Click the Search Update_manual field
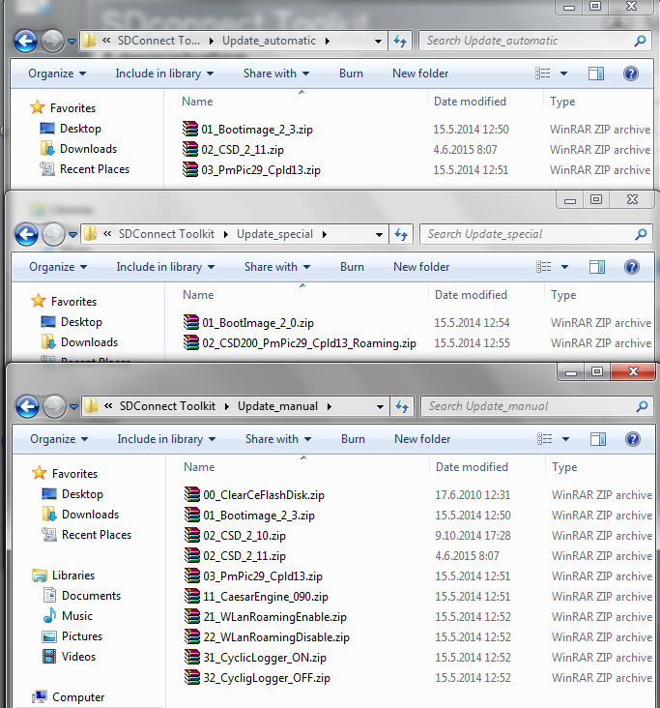This screenshot has width=660, height=708. [537, 406]
